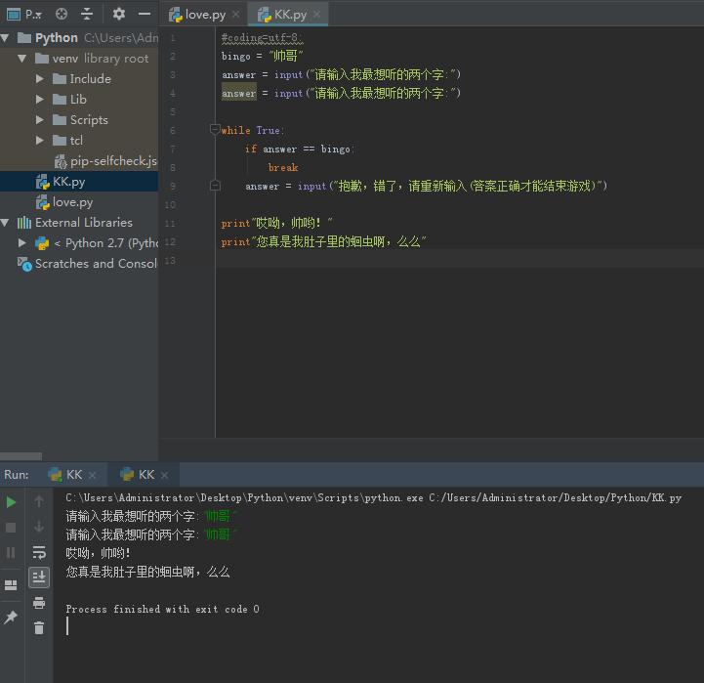Expand the Include folder
This screenshot has width=704, height=683.
click(39, 79)
